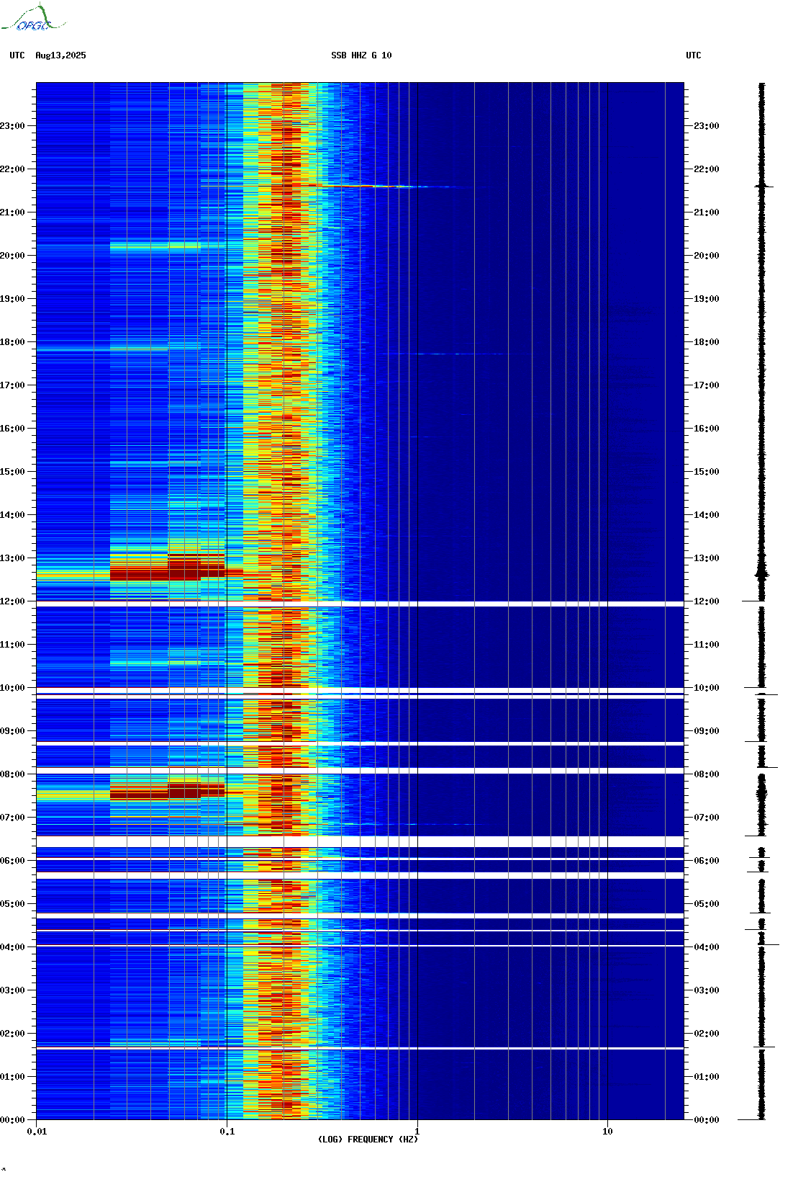Click 10:00 on the right time axis
Viewport: 793px width, 1177px height.
[x=707, y=688]
